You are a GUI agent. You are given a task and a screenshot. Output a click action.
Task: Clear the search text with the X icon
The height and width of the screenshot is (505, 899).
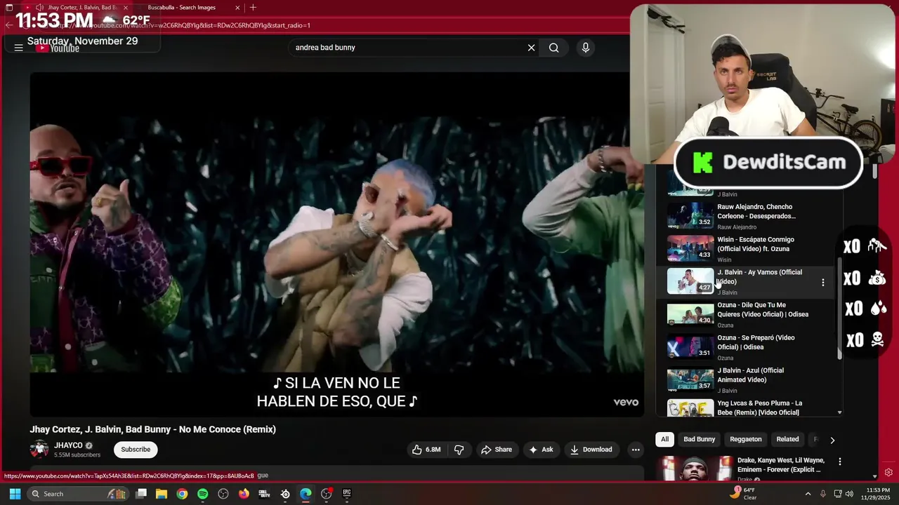[532, 48]
